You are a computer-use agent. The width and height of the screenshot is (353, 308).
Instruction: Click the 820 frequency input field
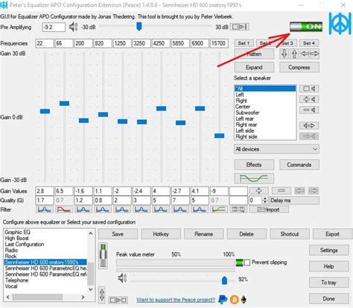(x=103, y=43)
